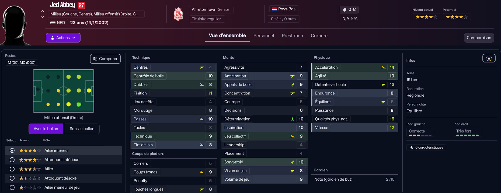Click the price tag transfer value icon

[345, 10]
